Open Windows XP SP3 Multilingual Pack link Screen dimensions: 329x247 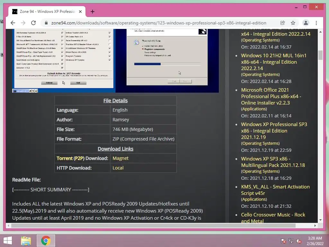click(x=273, y=162)
